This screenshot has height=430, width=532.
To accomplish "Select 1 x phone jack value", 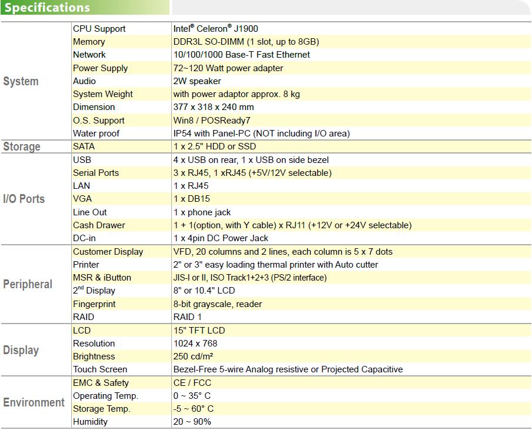I will (x=202, y=212).
